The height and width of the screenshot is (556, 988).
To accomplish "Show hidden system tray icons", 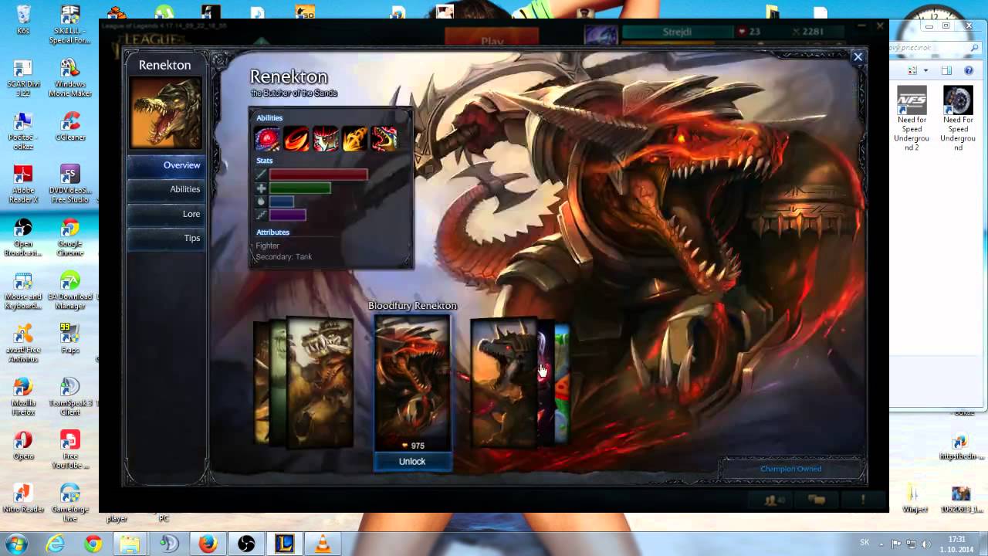I will [882, 544].
